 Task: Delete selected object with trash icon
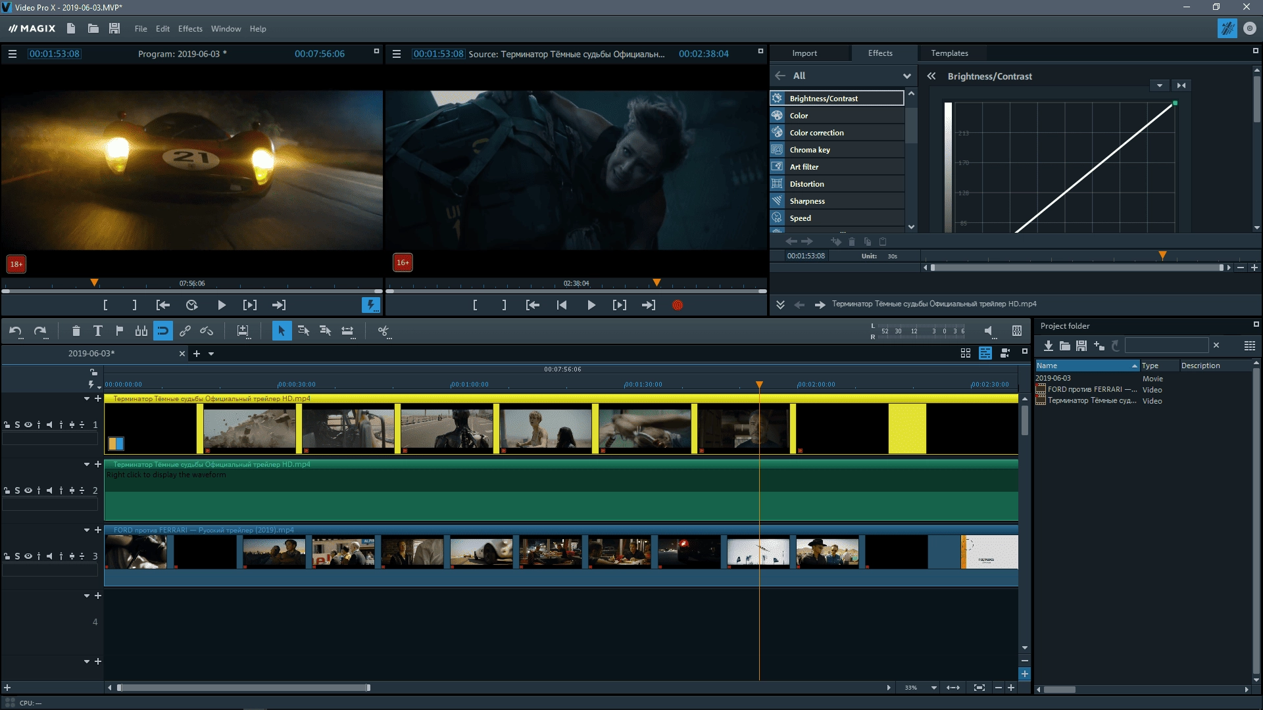pyautogui.click(x=76, y=331)
